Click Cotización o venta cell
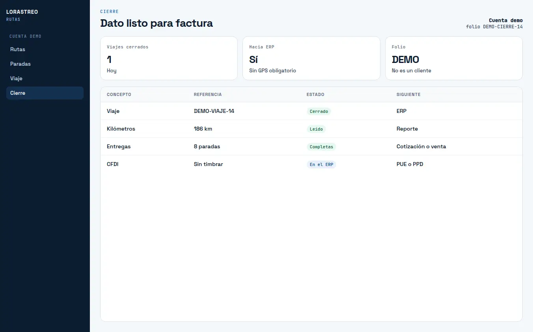 421,146
